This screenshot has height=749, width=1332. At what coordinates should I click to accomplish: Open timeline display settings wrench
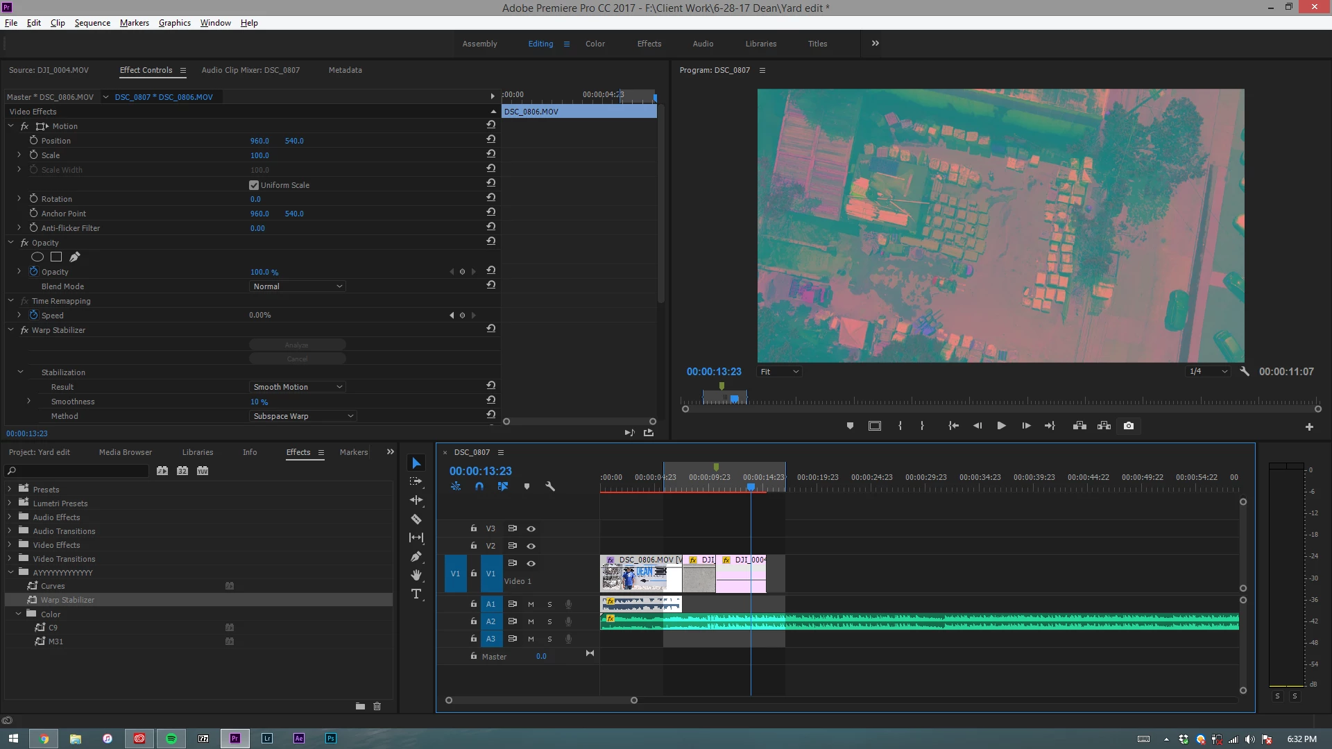click(550, 487)
